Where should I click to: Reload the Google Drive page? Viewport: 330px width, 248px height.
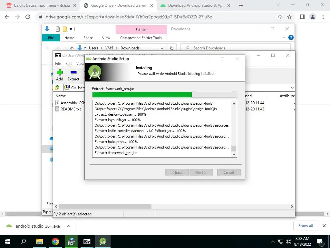(x=28, y=17)
